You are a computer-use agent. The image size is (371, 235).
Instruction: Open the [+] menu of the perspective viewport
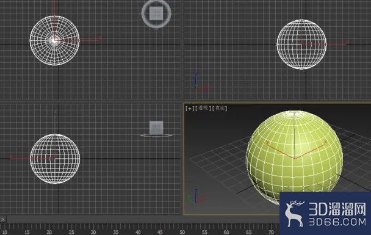click(190, 109)
